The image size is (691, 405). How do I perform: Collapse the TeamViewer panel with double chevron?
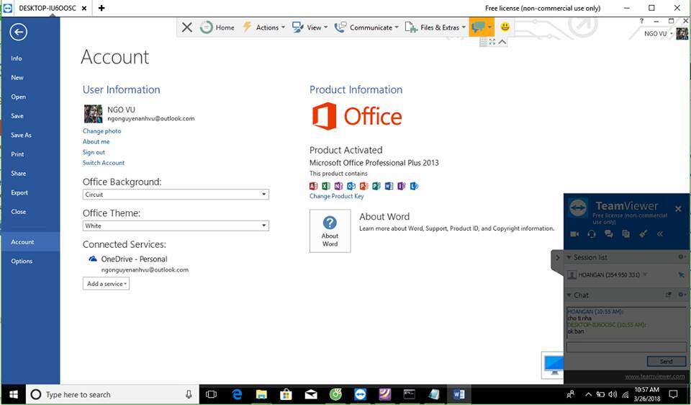click(660, 234)
